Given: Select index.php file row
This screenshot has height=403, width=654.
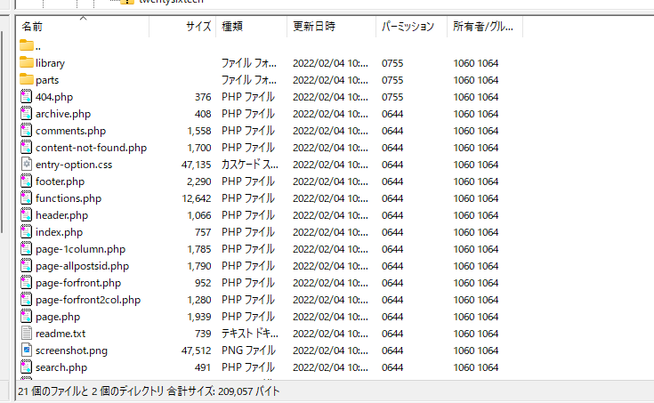Looking at the screenshot, I should pos(59,232).
